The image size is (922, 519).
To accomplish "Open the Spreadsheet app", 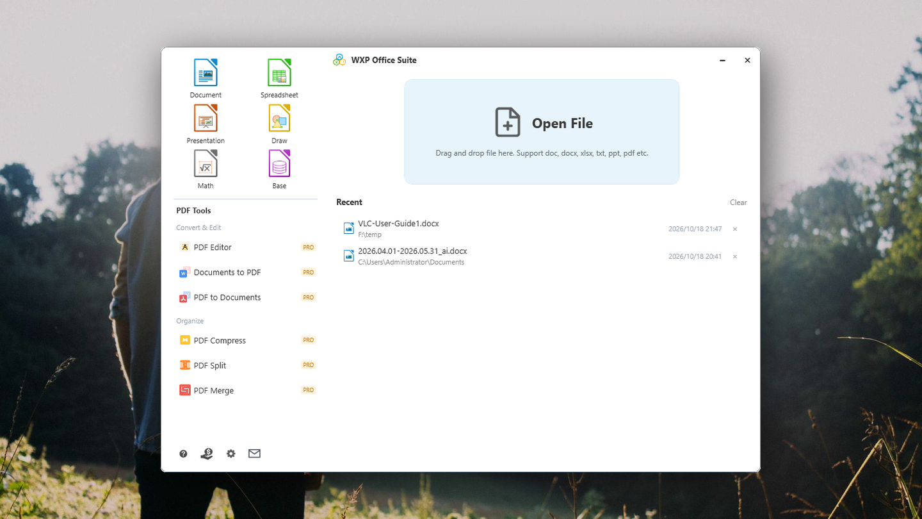I will pos(279,79).
